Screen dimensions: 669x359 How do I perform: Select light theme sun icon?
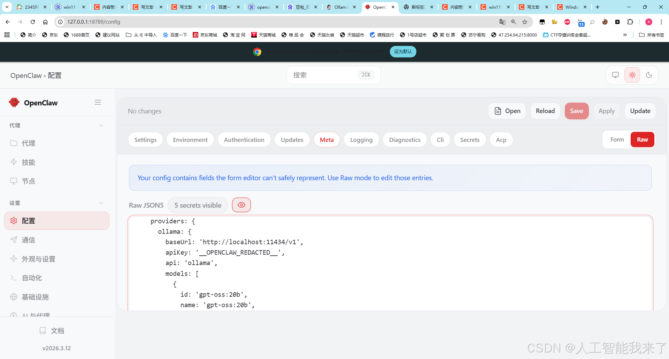click(632, 75)
